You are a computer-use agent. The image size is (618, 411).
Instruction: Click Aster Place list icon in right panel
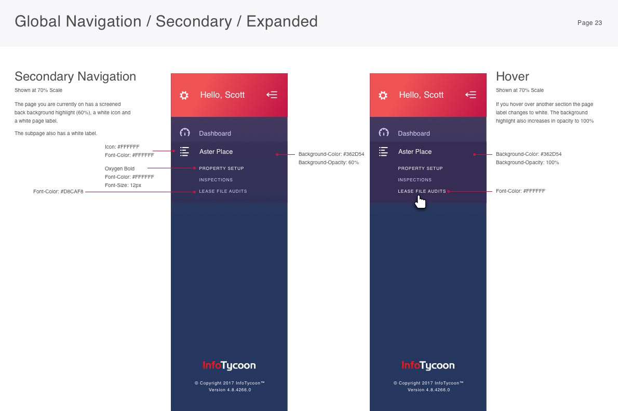(x=383, y=152)
